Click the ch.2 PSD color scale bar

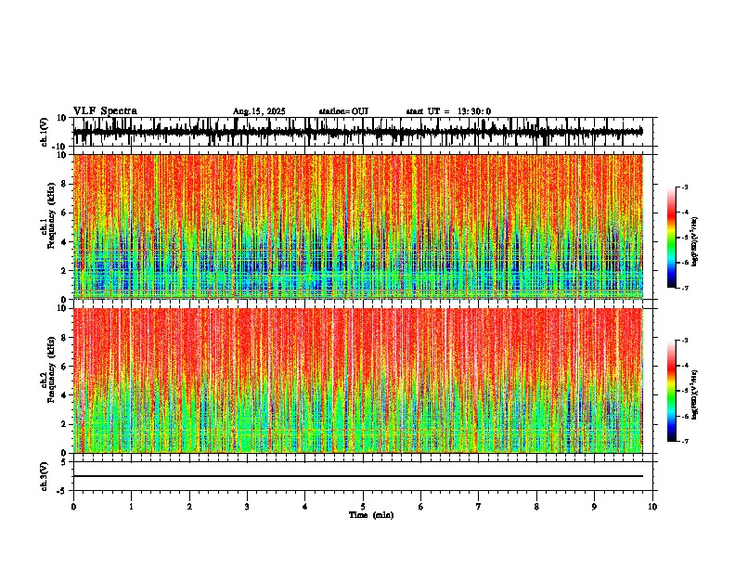[x=671, y=391]
